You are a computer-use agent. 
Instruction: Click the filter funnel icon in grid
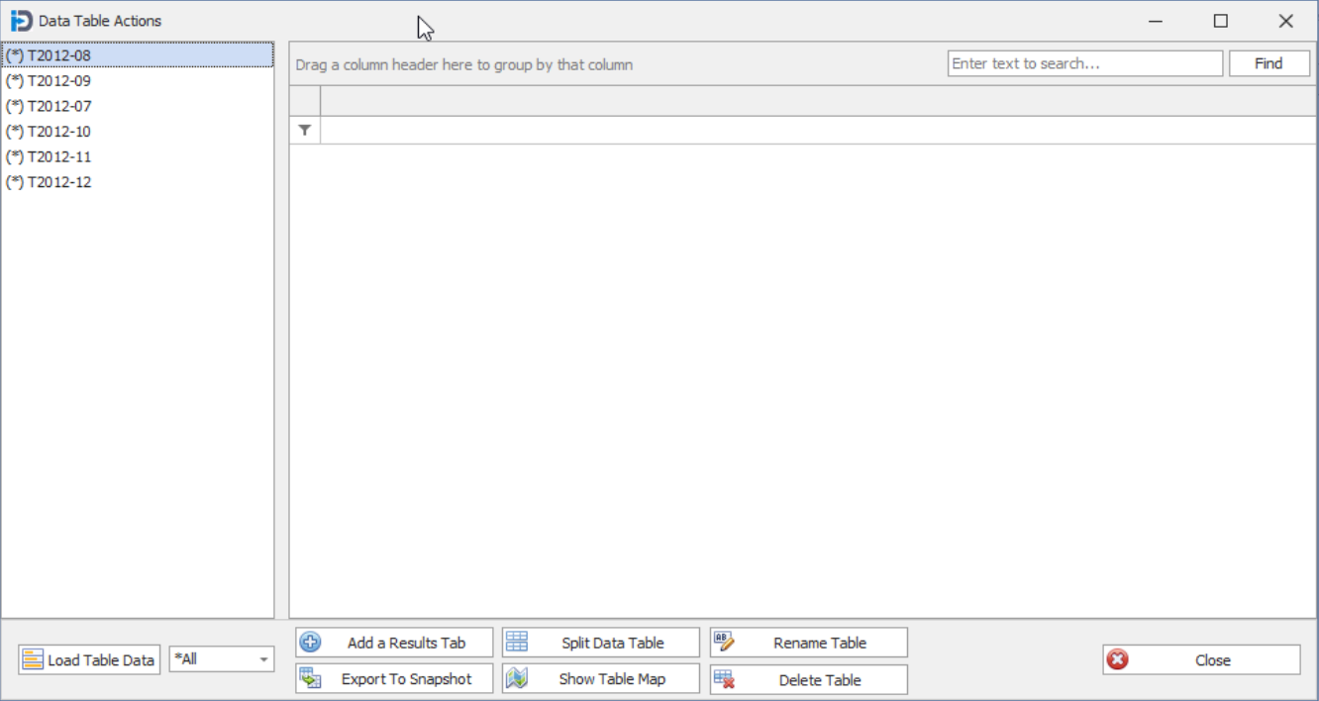(x=305, y=131)
